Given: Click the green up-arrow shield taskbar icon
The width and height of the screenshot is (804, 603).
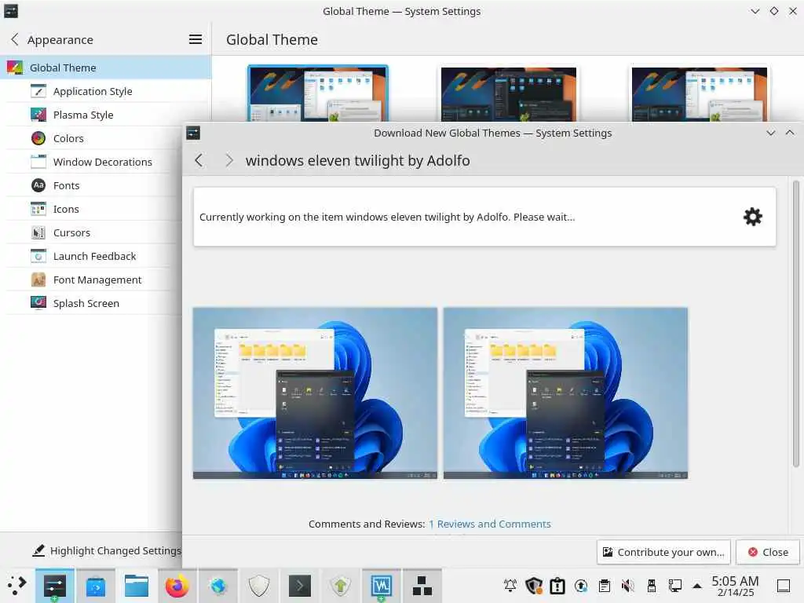Looking at the screenshot, I should pyautogui.click(x=340, y=586).
